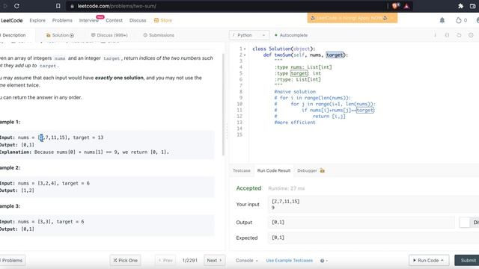This screenshot has height=269, width=479.
Task: Open the browser extensions puzzle icon
Action: click(x=461, y=6)
